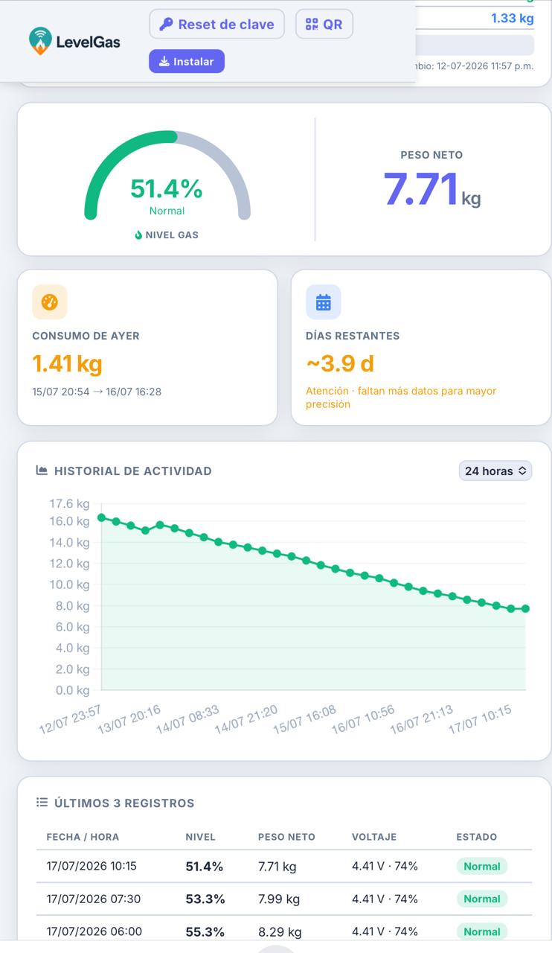
Task: Click the flame icon beside NIVEL GAS
Action: 138,235
